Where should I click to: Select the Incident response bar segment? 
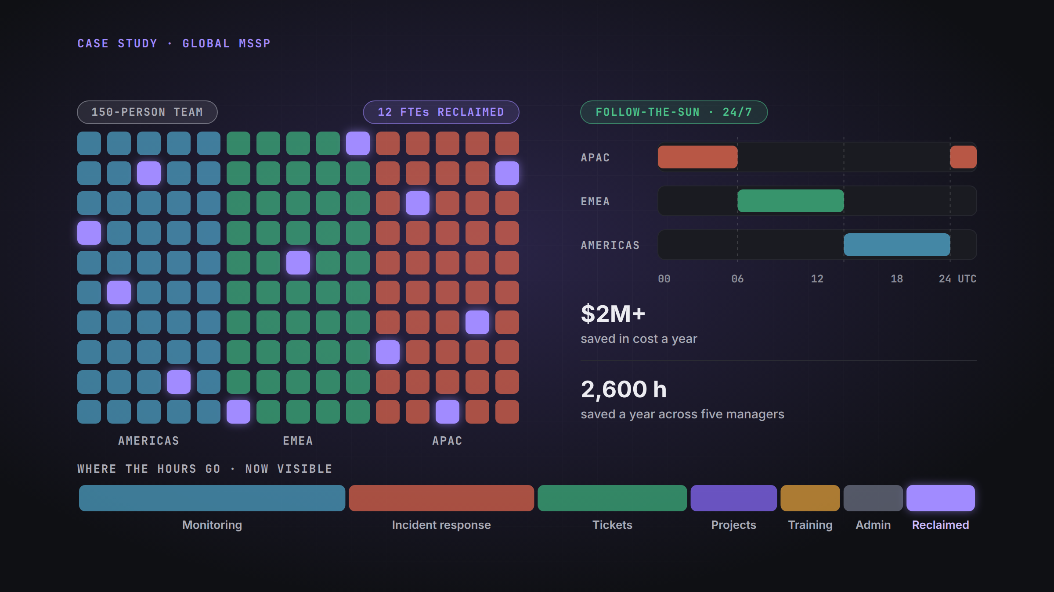[441, 498]
